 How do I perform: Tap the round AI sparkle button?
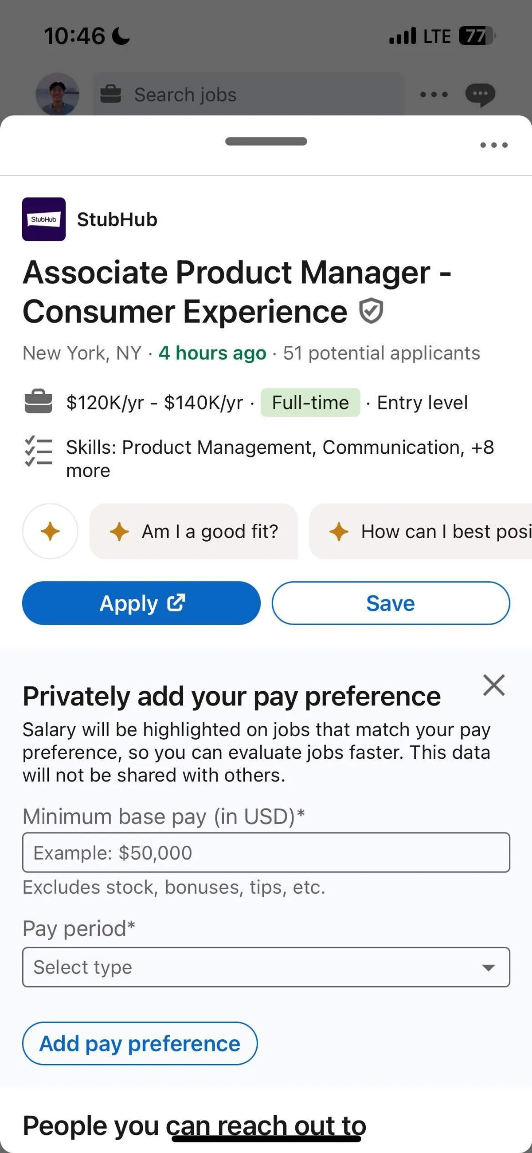point(50,531)
